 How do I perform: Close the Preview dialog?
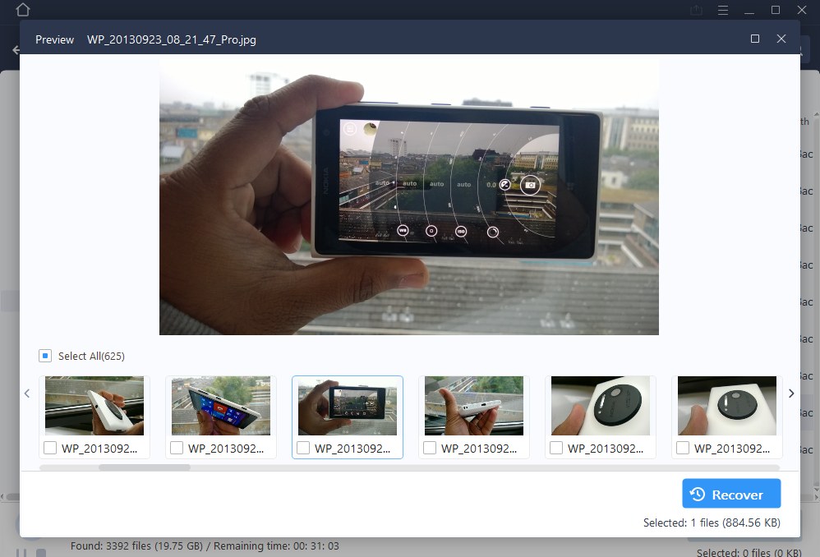781,39
